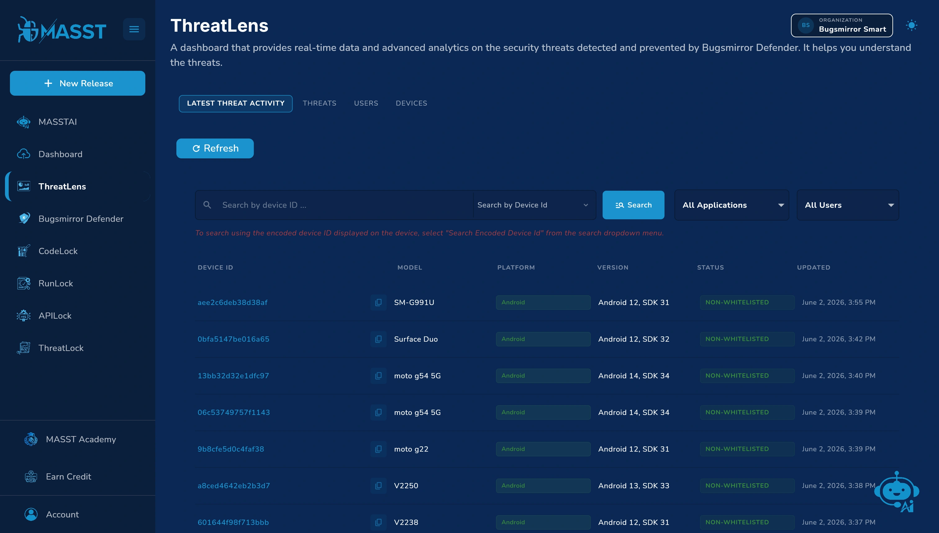Screen dimensions: 939x533
Task: Open the Account profile icon
Action: click(x=31, y=514)
